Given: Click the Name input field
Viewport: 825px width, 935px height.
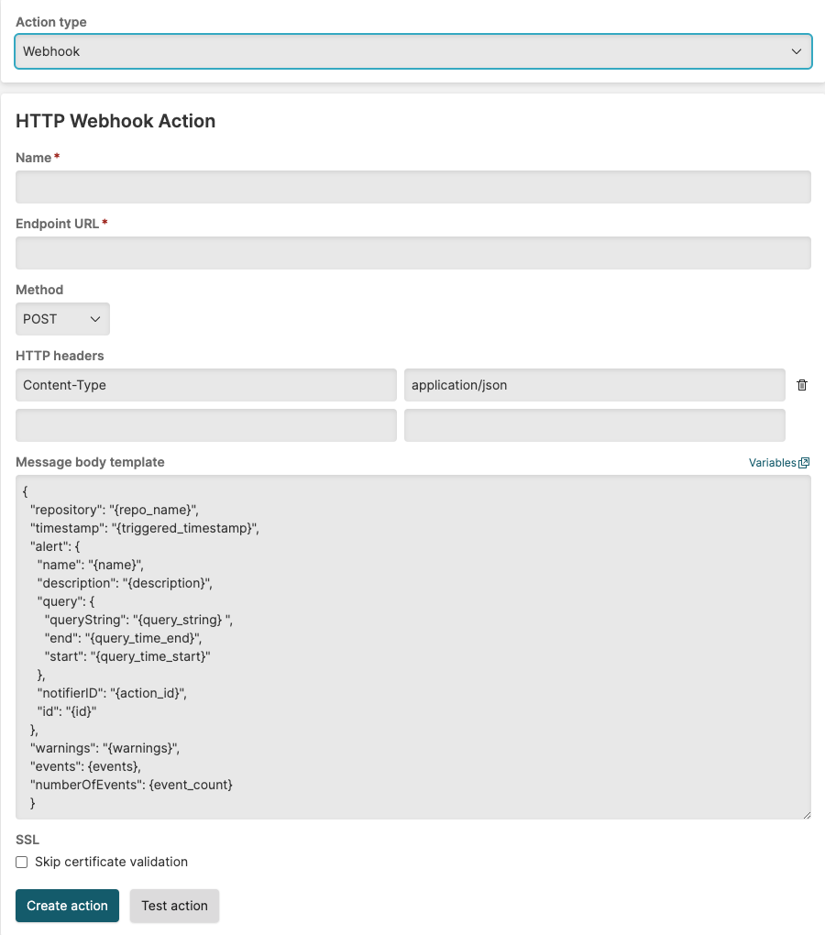Looking at the screenshot, I should point(412,186).
